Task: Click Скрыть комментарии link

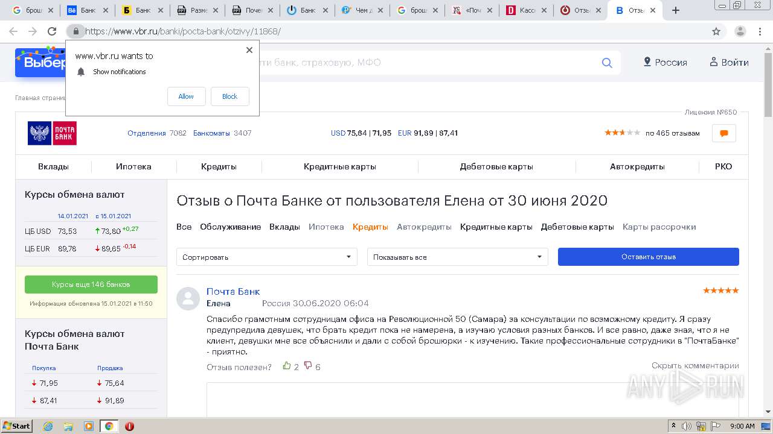Action: [x=695, y=365]
